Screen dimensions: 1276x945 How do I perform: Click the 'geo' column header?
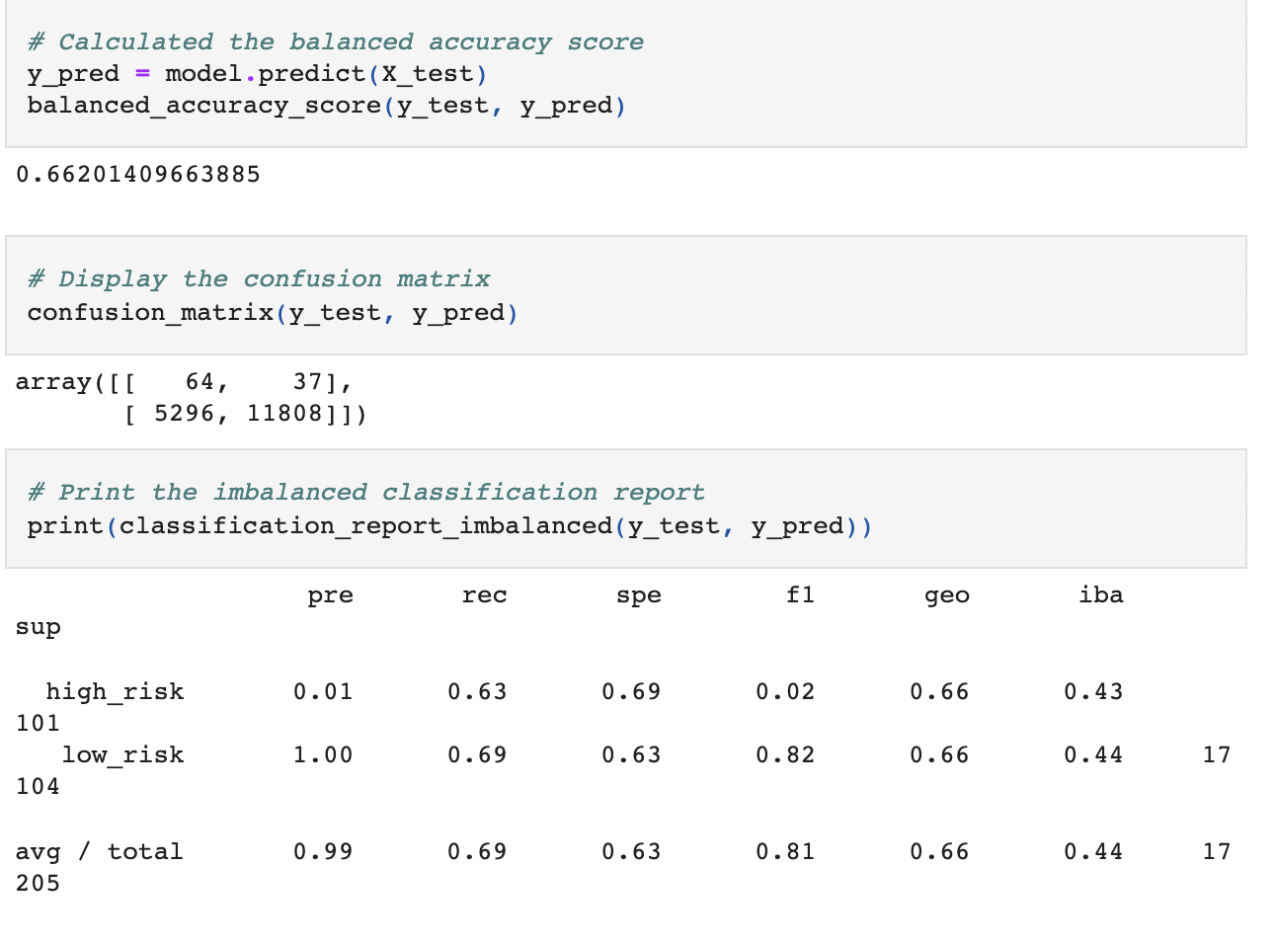947,595
